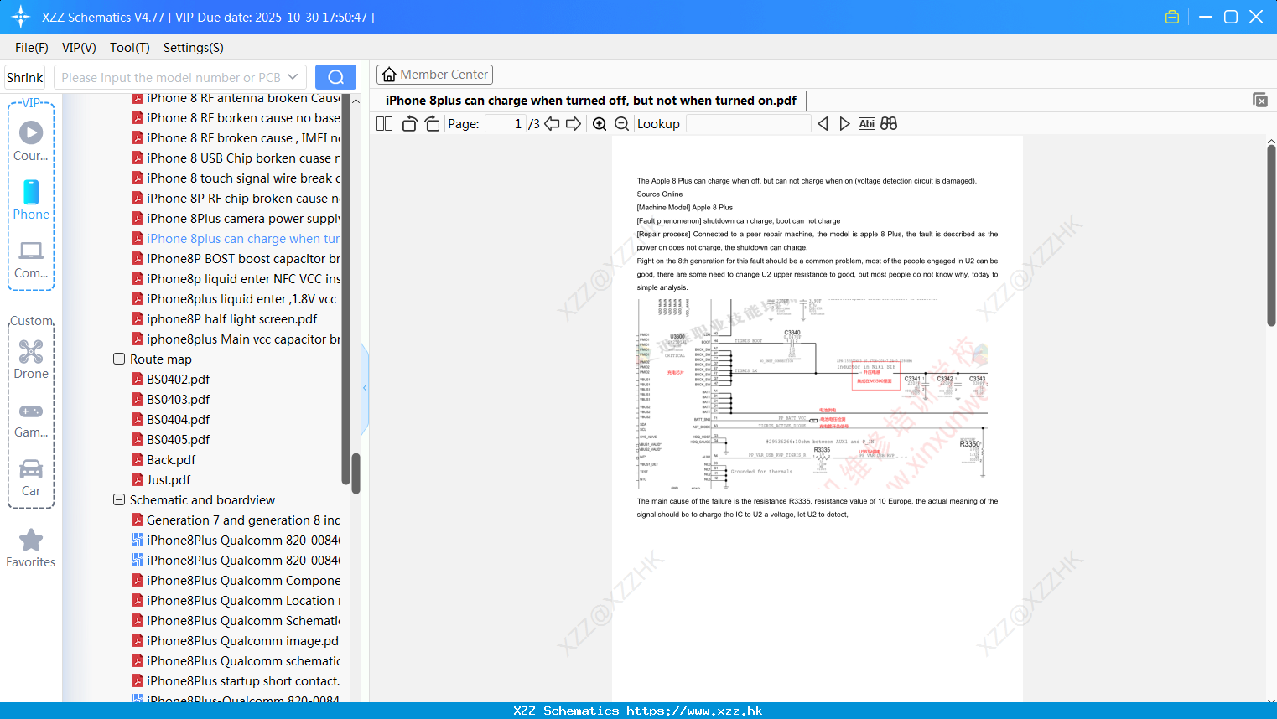The image size is (1277, 719).
Task: Zoom in on the PDF
Action: click(600, 124)
